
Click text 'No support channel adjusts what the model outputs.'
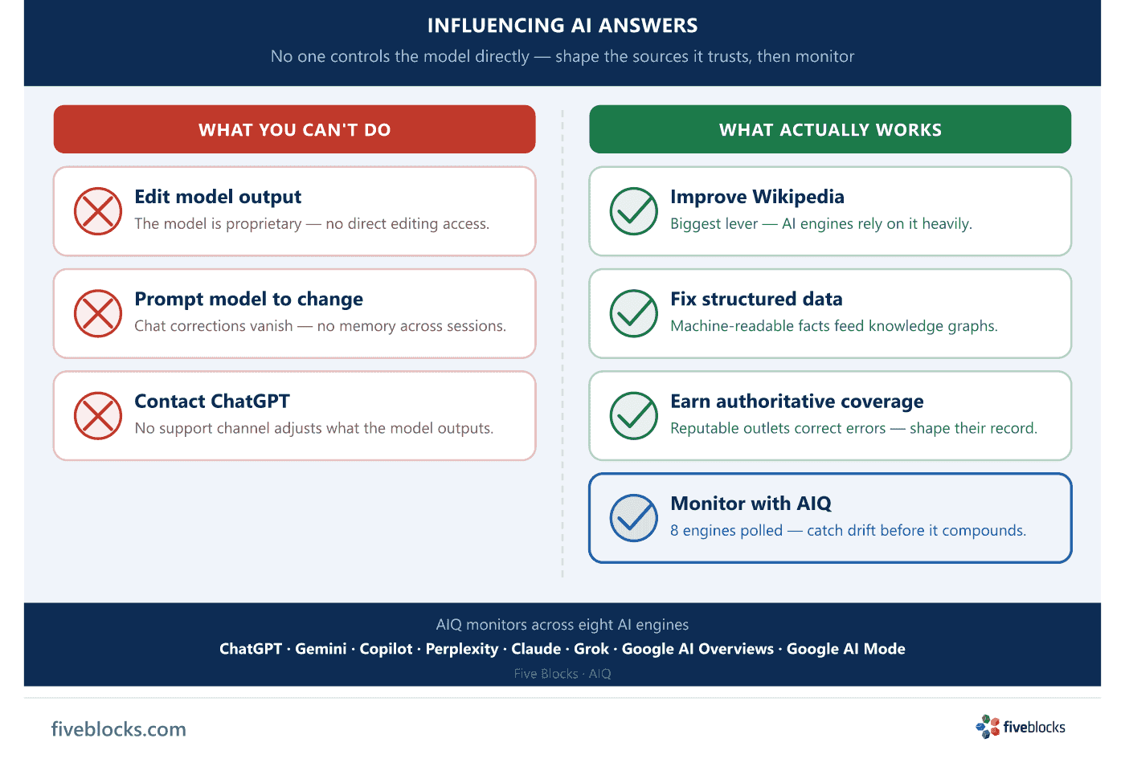click(x=314, y=428)
